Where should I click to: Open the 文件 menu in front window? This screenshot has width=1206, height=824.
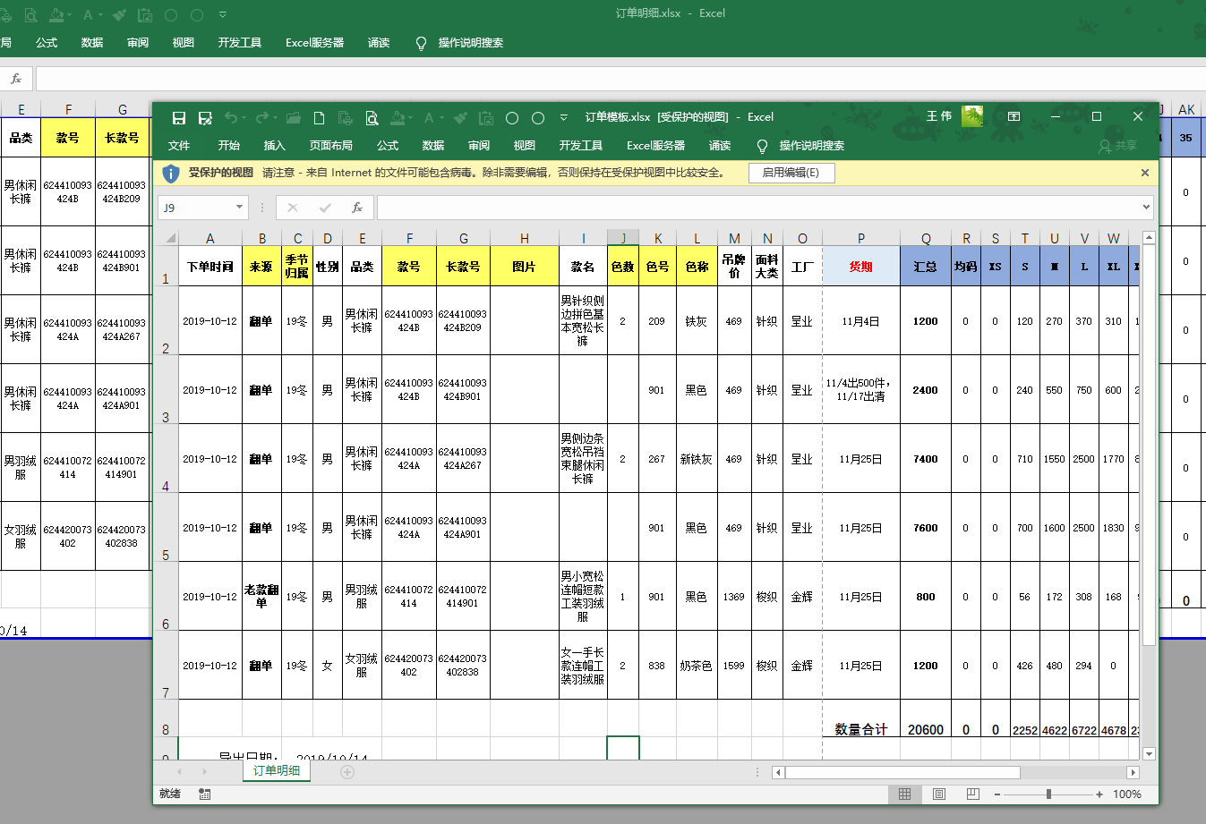tap(179, 146)
